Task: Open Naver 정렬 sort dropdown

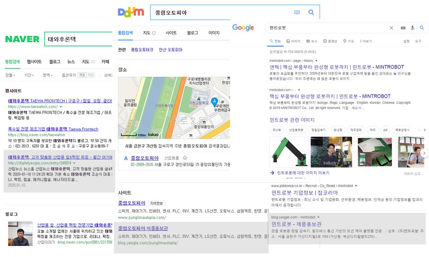Action: point(10,75)
